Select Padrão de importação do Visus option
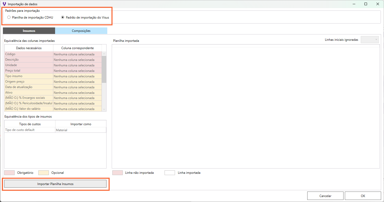This screenshot has height=202, width=384. 63,18
